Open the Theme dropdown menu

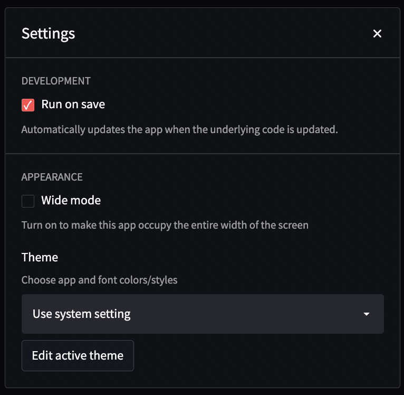pos(203,314)
